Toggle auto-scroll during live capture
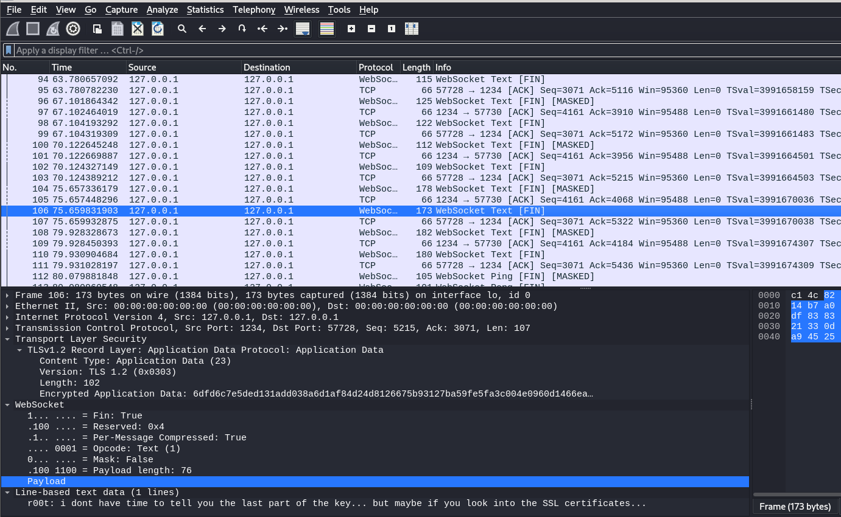 tap(302, 29)
